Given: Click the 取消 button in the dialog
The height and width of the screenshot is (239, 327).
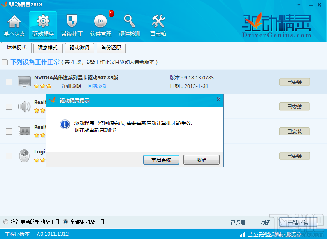Looking at the screenshot, I should 202,160.
